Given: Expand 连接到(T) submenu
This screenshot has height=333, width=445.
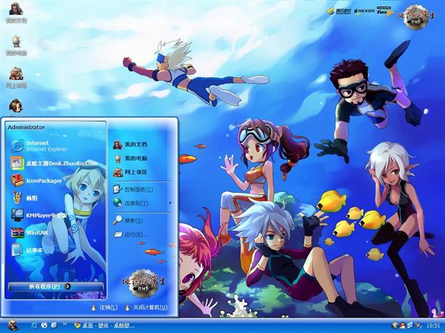Looking at the screenshot, I should tap(142, 203).
